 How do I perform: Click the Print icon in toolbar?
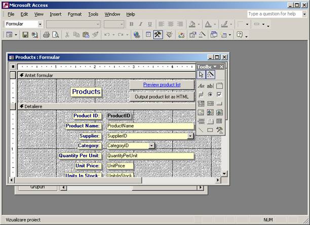tap(47, 35)
